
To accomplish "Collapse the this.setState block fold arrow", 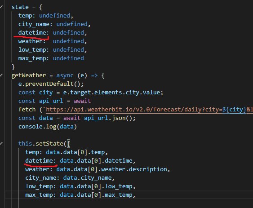I will (1, 143).
